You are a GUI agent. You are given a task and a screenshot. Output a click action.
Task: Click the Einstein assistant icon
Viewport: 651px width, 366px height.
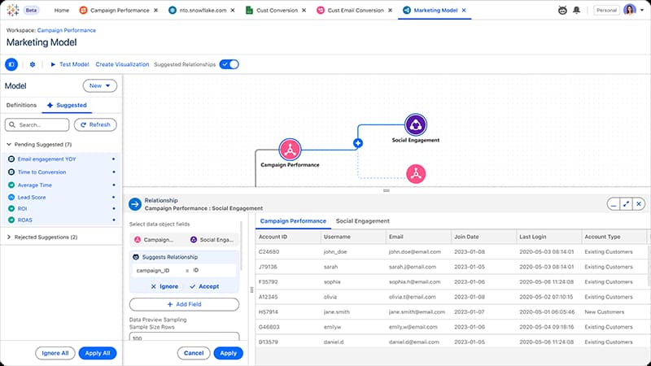(562, 11)
